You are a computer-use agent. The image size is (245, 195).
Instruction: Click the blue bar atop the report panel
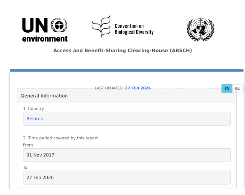[126, 70]
